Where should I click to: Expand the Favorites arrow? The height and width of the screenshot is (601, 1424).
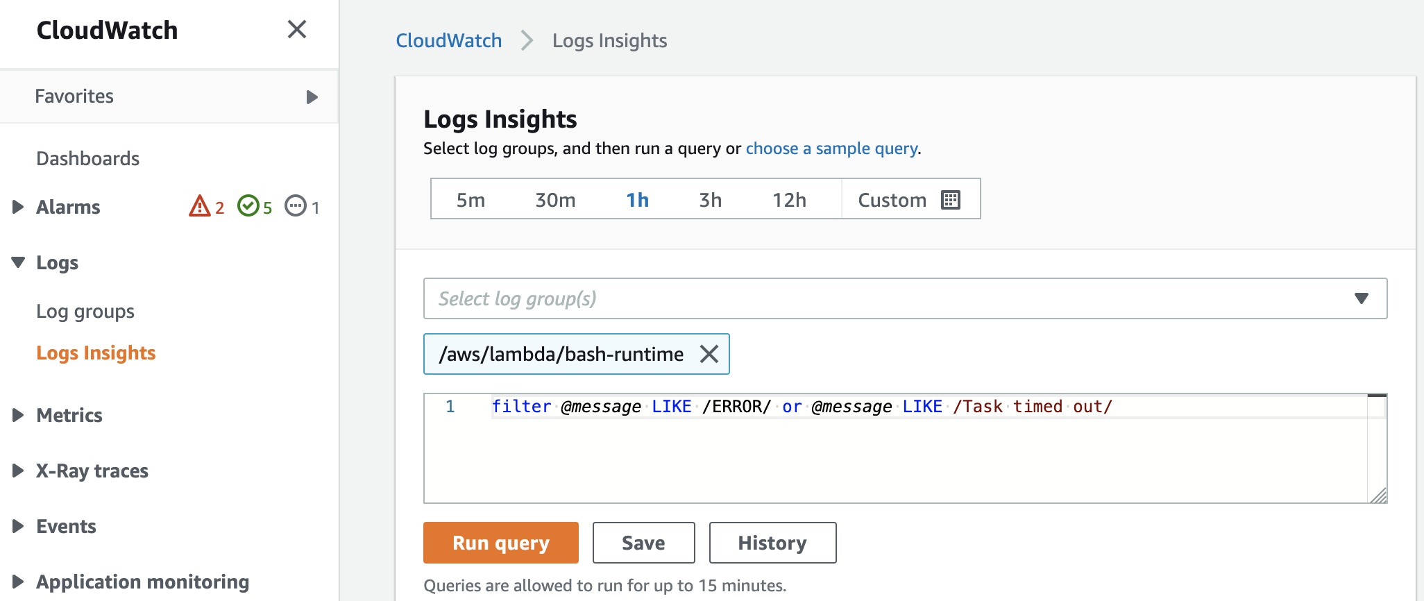click(312, 96)
